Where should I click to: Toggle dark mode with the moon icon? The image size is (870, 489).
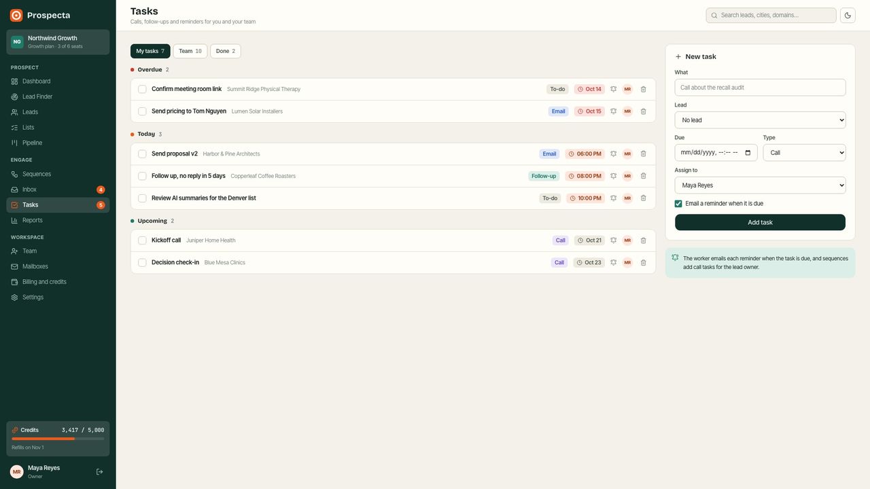pyautogui.click(x=848, y=15)
